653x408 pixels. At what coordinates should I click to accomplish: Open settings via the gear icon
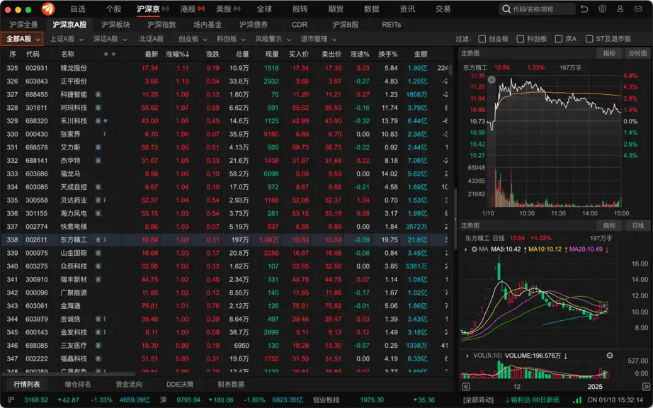(x=602, y=8)
